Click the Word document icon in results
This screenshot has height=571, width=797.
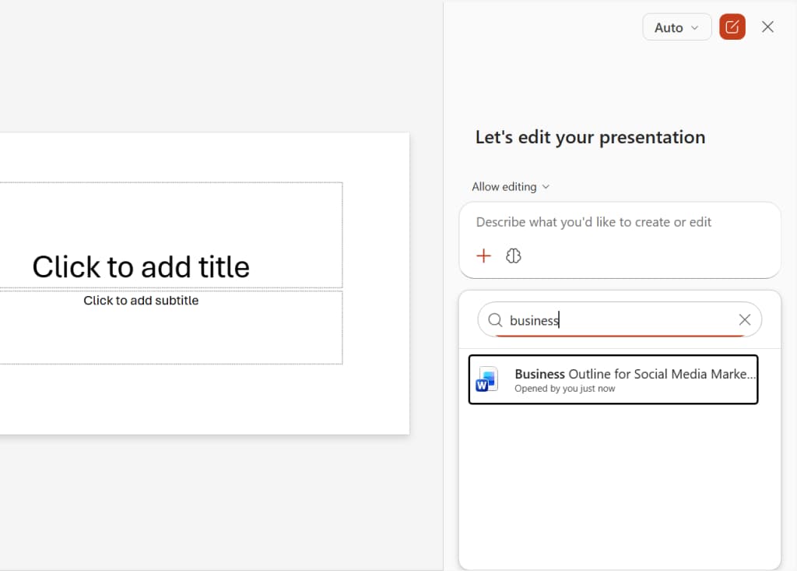point(486,379)
